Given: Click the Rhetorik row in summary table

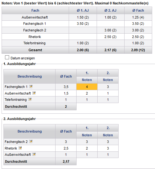Looking at the screenshot, I should tap(77, 37).
